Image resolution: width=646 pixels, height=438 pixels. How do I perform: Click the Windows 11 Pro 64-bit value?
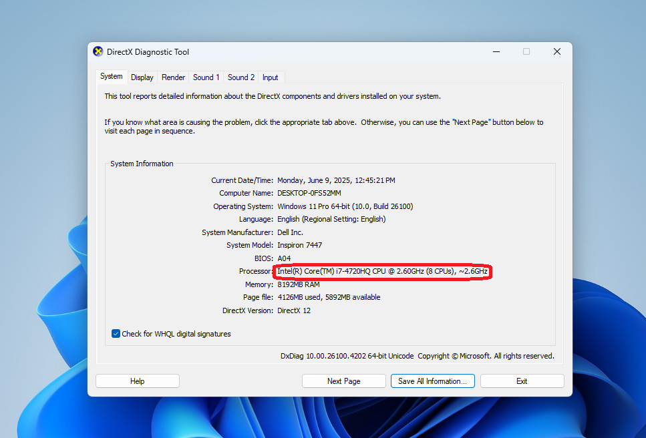pyautogui.click(x=345, y=206)
